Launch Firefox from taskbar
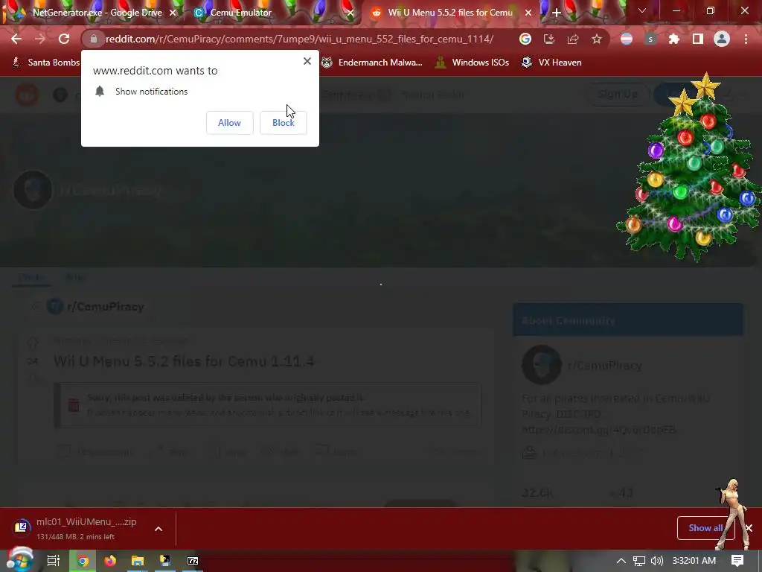This screenshot has width=762, height=572. point(110,561)
